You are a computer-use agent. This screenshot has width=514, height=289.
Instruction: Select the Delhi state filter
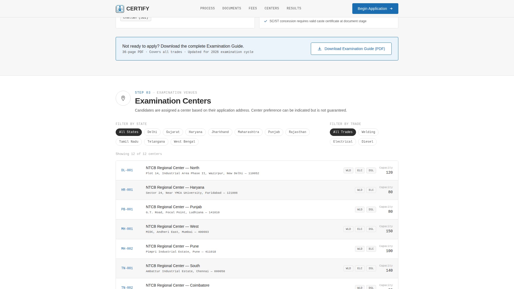tap(152, 132)
